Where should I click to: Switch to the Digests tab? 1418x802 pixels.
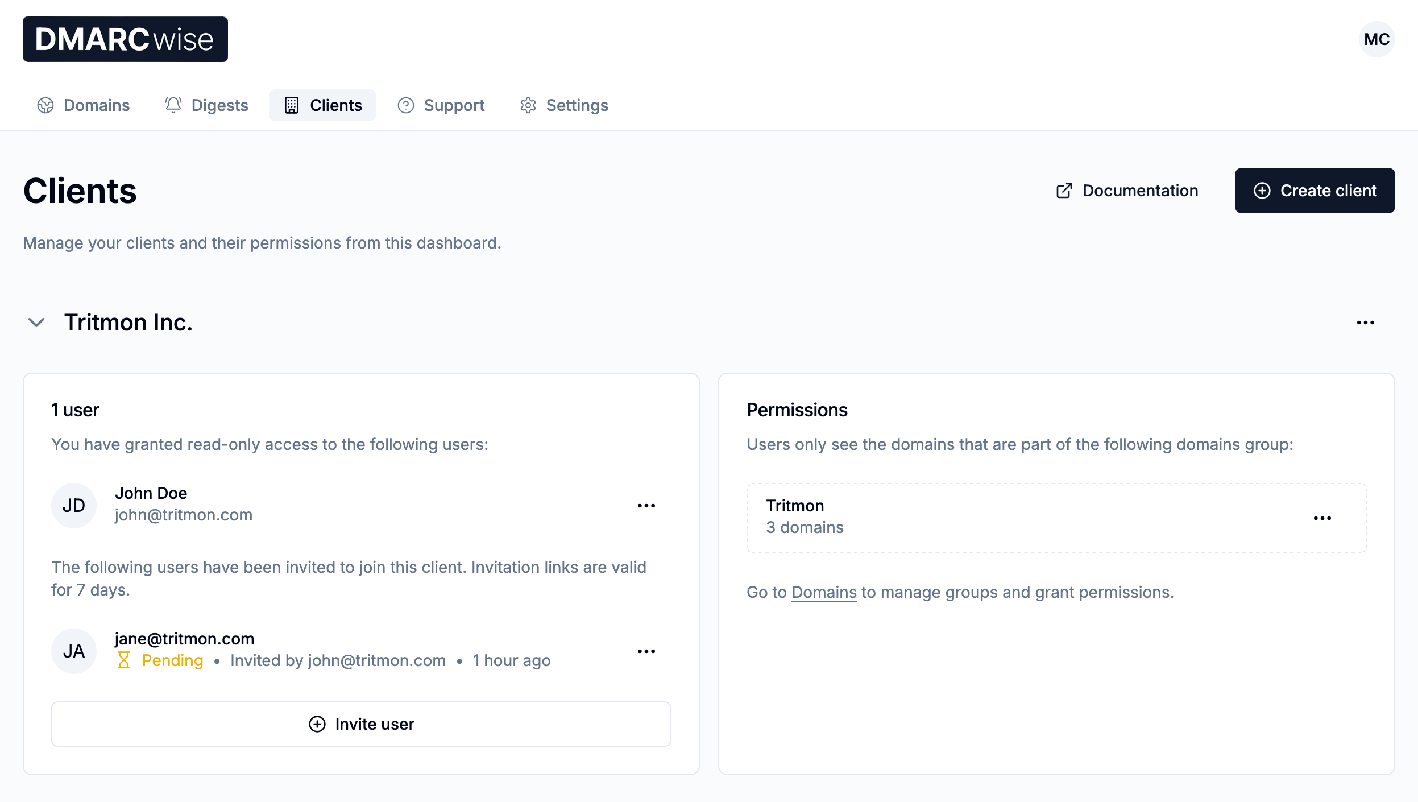[206, 105]
